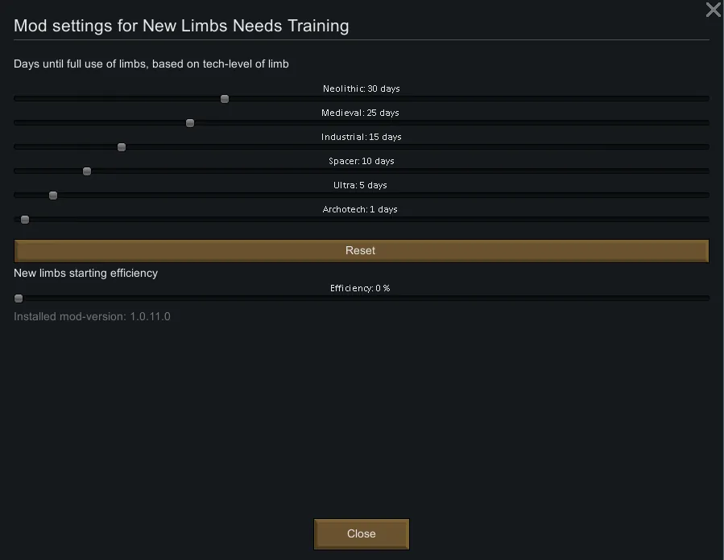Click the Industrial slider knob
Image resolution: width=724 pixels, height=560 pixels.
pyautogui.click(x=122, y=147)
